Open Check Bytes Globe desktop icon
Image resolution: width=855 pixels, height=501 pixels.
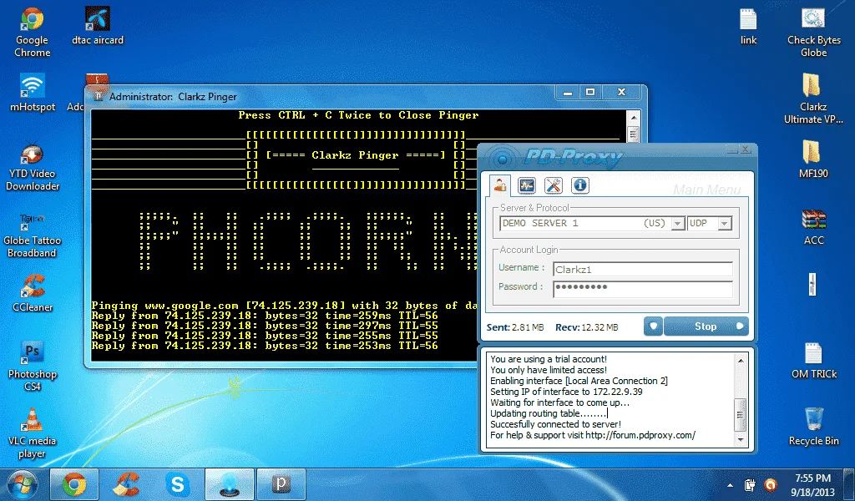[813, 33]
